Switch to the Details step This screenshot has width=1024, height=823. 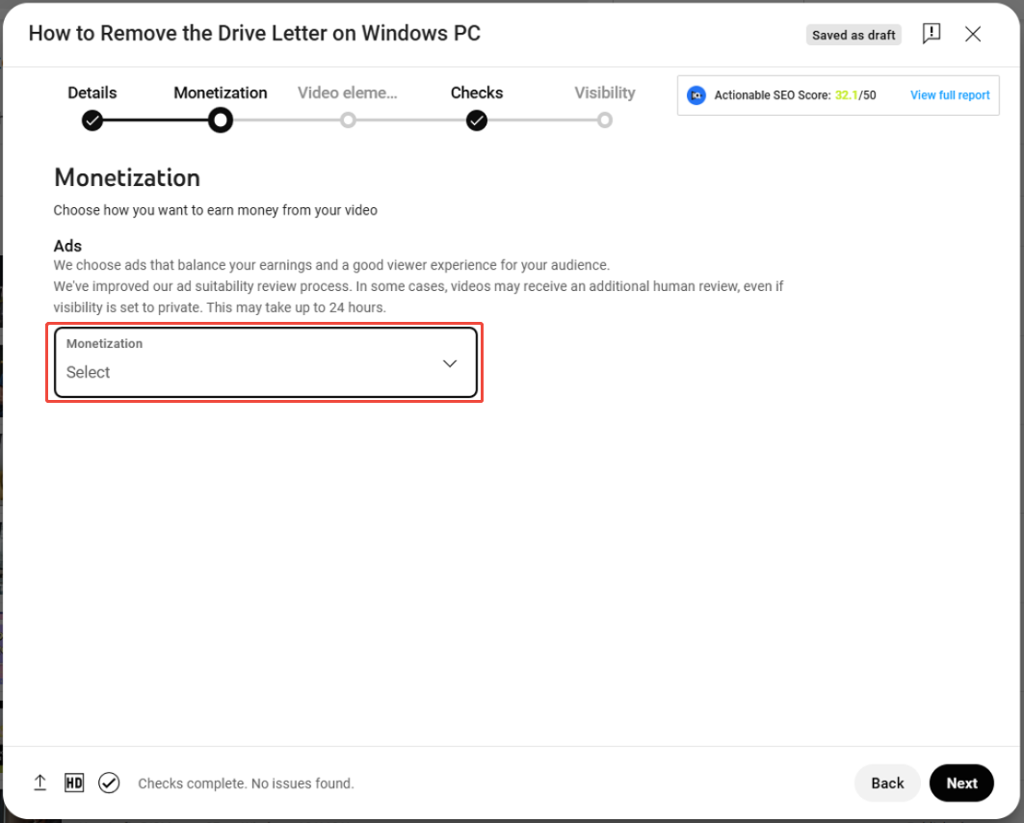(92, 93)
